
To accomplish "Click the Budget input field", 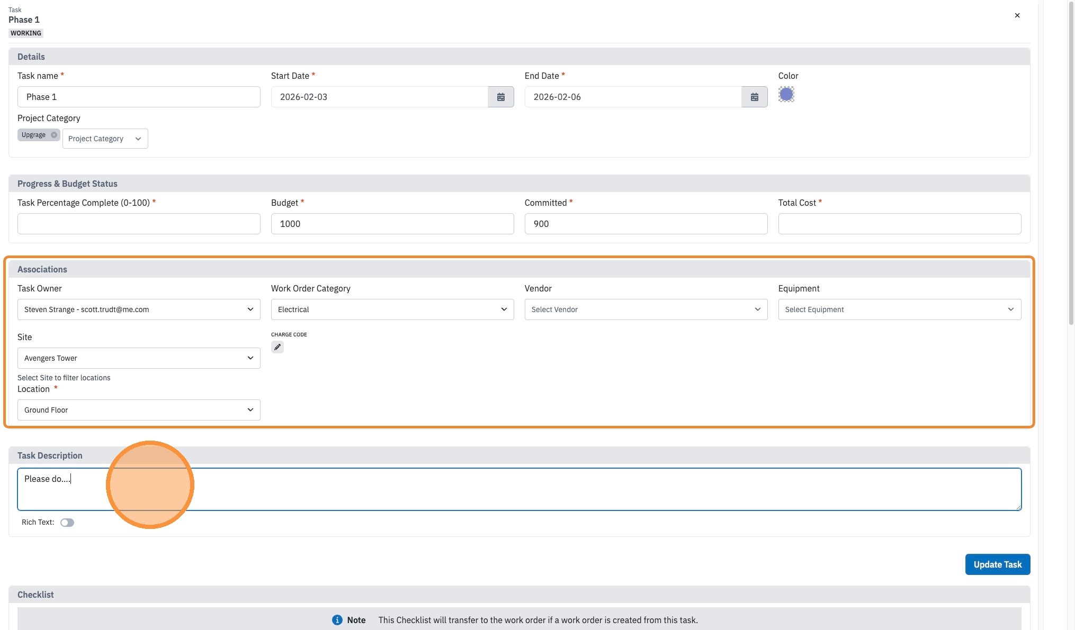I will (392, 224).
